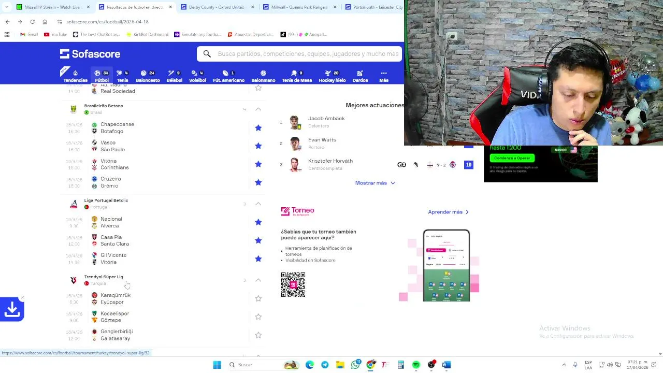Open the Dardos section
Viewport: 663px width, 373px height.
click(x=360, y=76)
